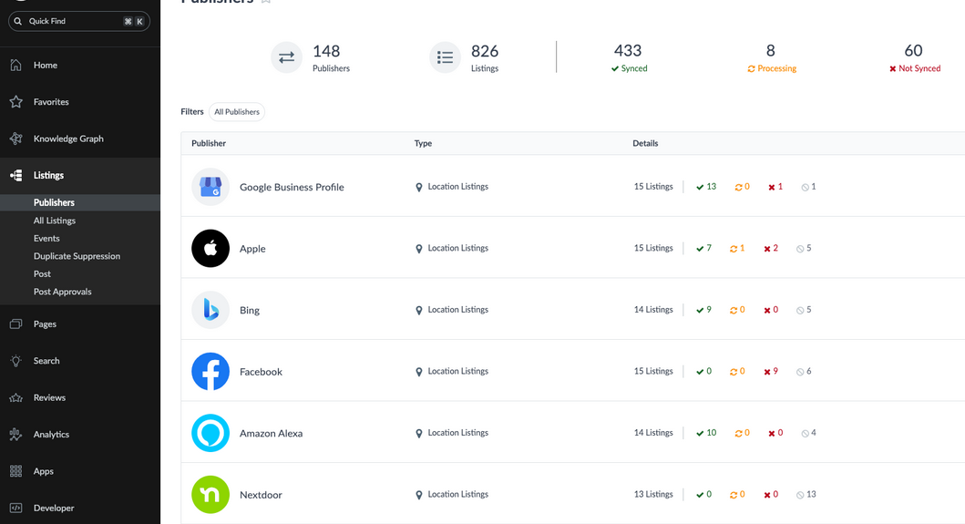
Task: Click the Quick Find search field
Action: pyautogui.click(x=79, y=21)
